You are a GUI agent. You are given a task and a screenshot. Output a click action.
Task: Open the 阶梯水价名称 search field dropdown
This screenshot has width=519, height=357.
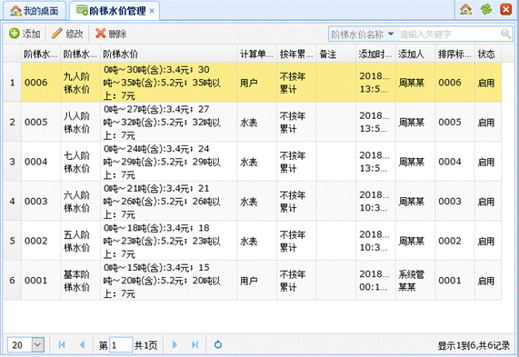coord(391,35)
